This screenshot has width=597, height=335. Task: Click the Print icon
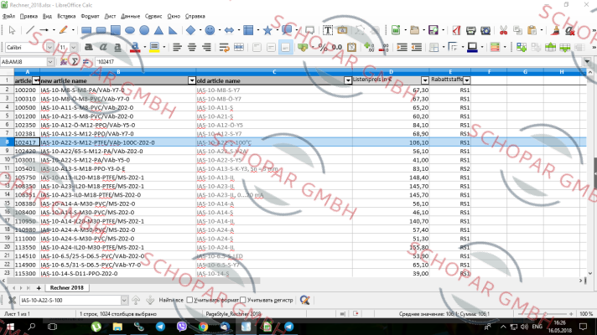[x=470, y=30]
